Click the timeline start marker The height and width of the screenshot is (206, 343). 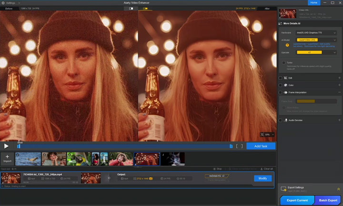(x=19, y=146)
